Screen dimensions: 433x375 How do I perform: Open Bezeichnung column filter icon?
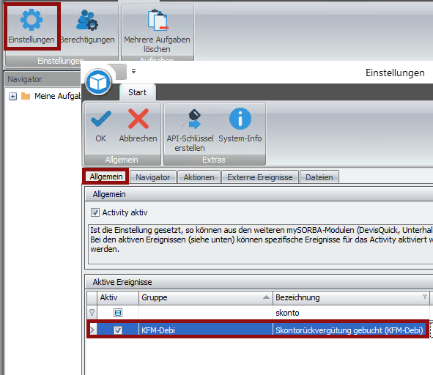pyautogui.click(x=425, y=297)
